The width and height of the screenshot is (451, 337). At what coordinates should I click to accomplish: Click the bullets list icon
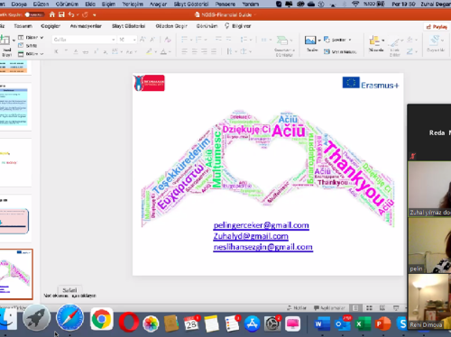coord(186,40)
